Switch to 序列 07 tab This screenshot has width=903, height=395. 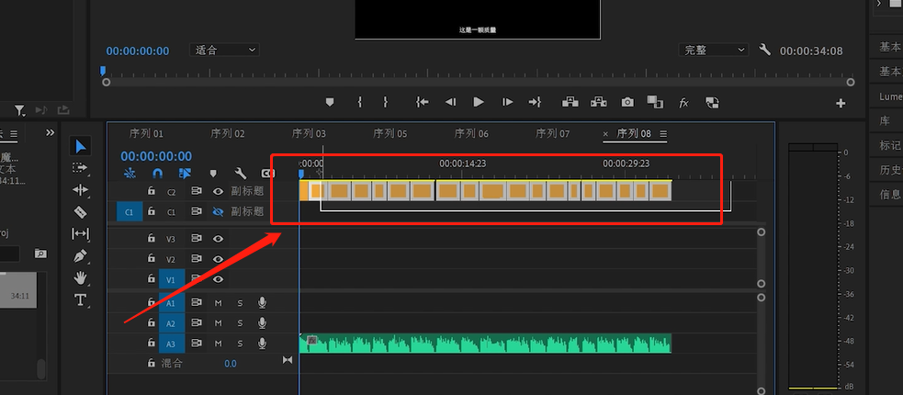552,133
